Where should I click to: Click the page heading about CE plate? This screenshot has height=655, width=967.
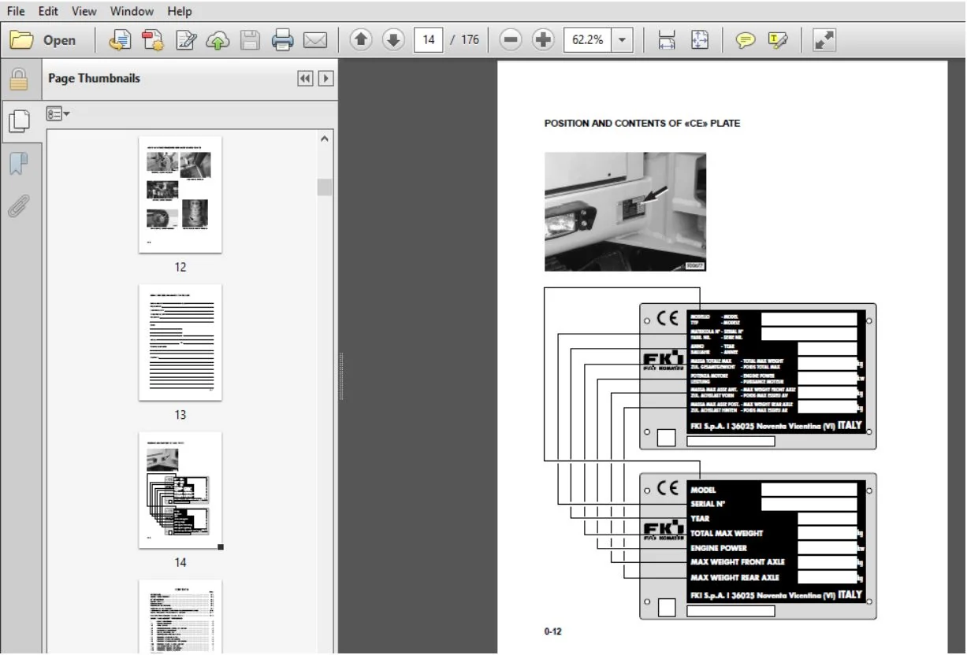click(642, 124)
